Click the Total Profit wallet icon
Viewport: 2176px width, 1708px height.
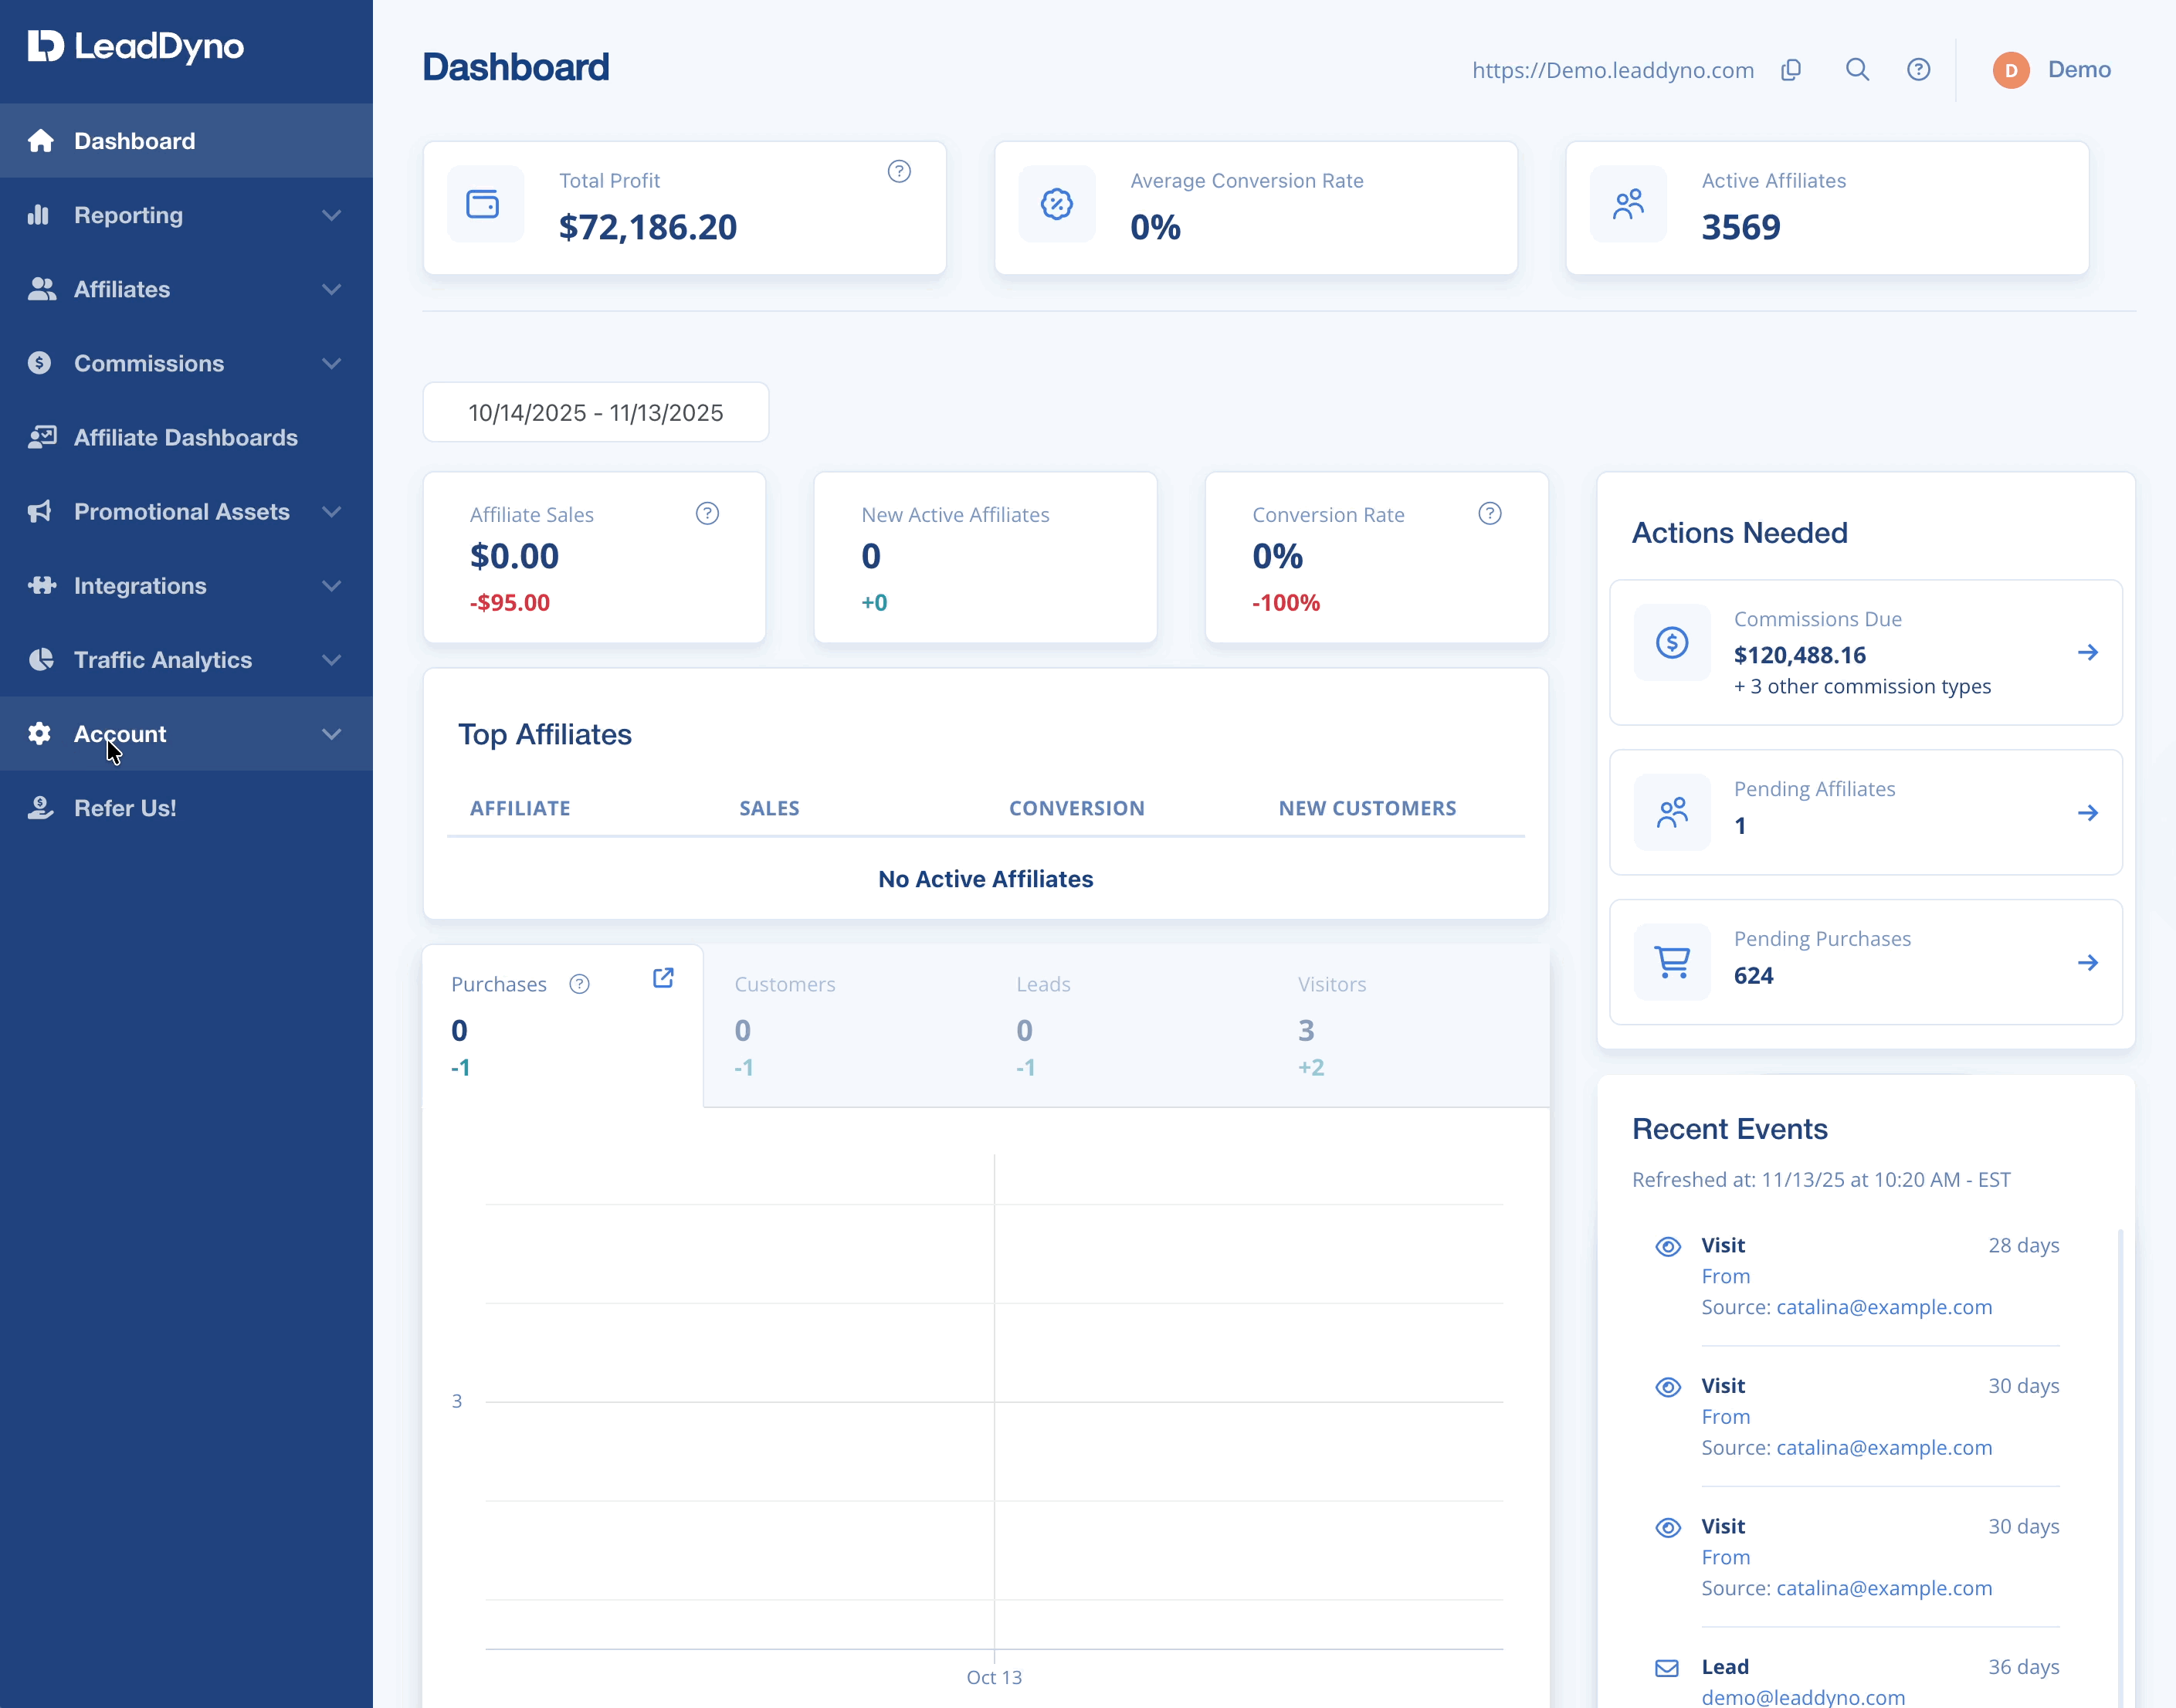[x=484, y=204]
